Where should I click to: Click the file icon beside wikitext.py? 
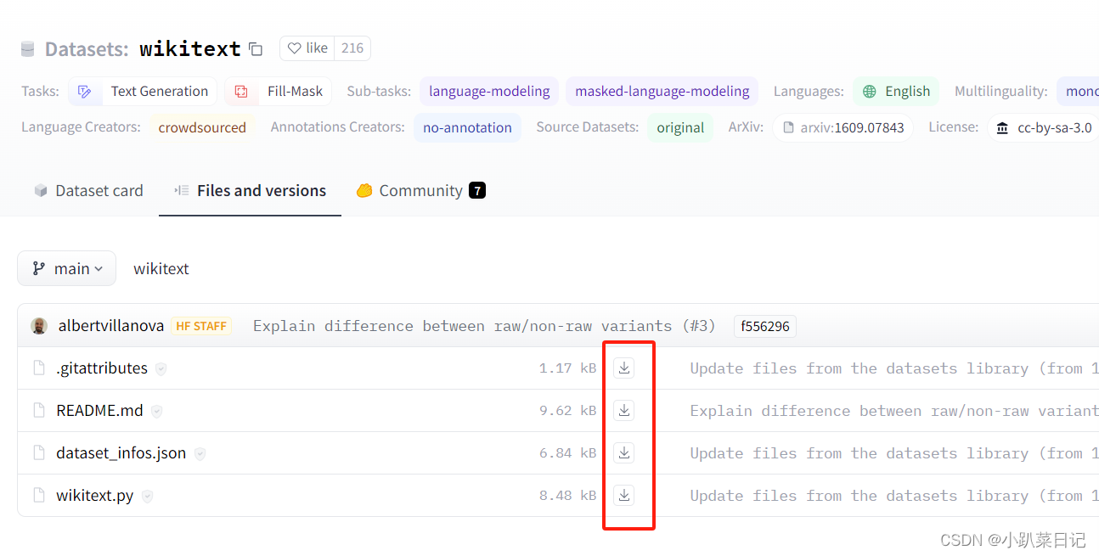coord(38,495)
